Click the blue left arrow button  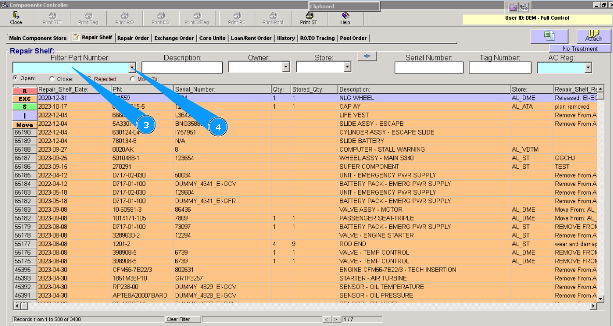pos(367,56)
